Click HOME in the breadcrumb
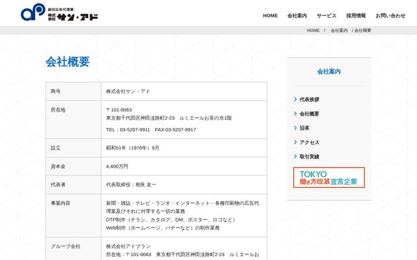 pyautogui.click(x=313, y=31)
